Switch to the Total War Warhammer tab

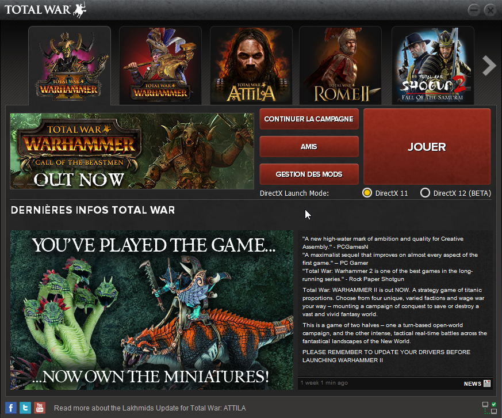tap(160, 66)
